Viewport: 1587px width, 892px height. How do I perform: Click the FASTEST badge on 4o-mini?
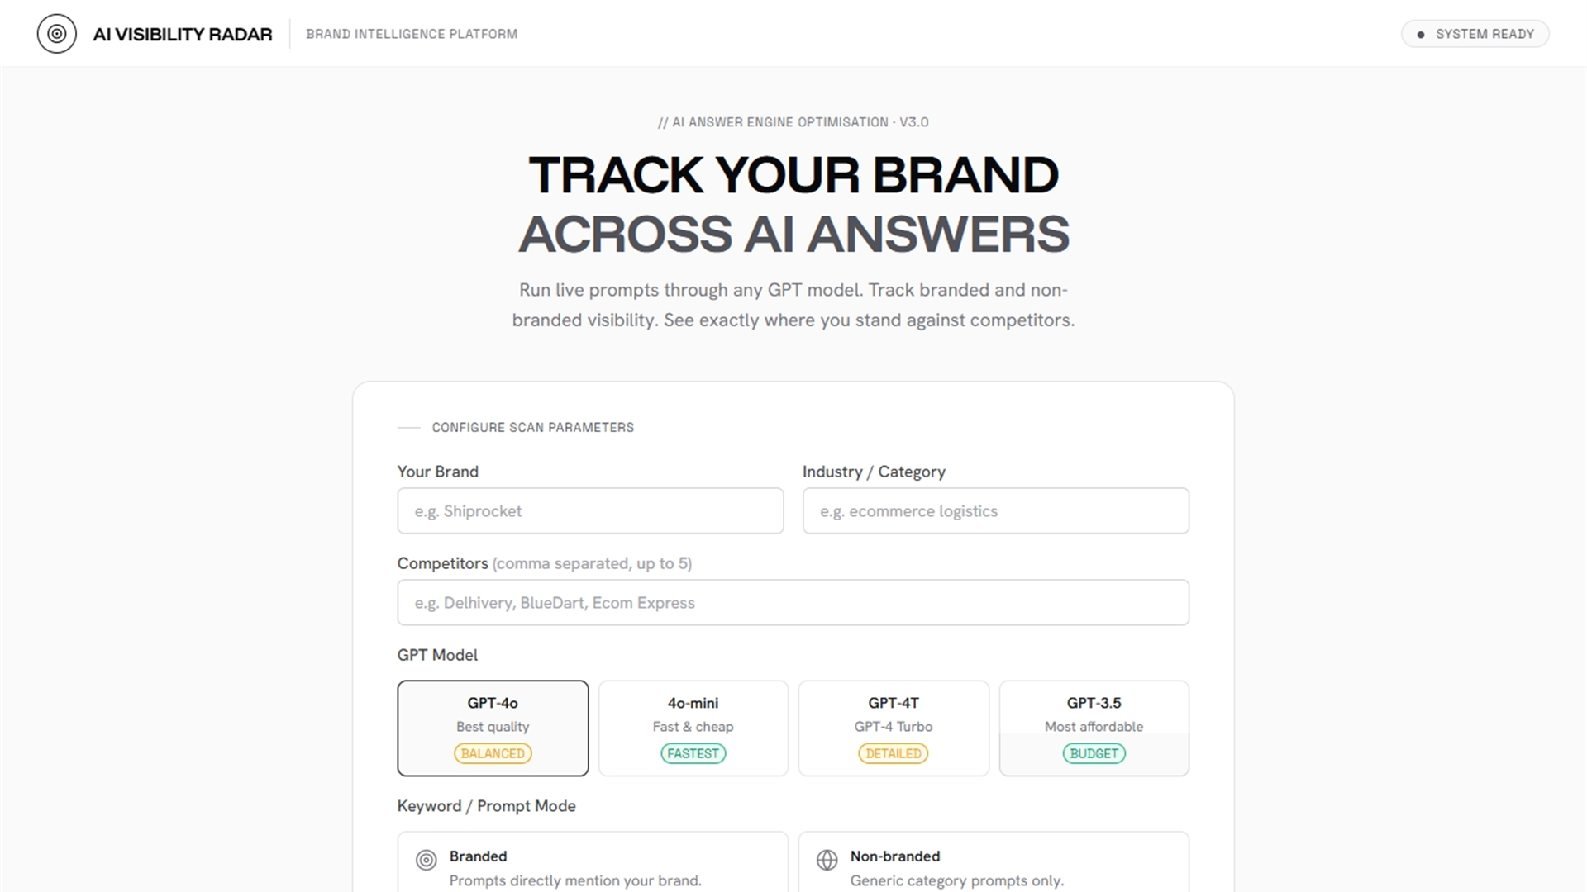point(693,753)
